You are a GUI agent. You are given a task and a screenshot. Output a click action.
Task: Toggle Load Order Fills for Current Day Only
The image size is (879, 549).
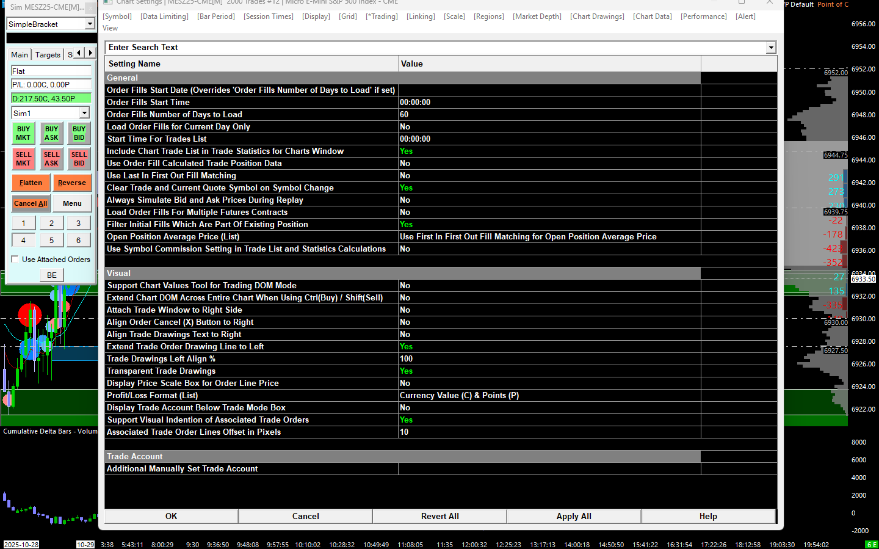549,126
